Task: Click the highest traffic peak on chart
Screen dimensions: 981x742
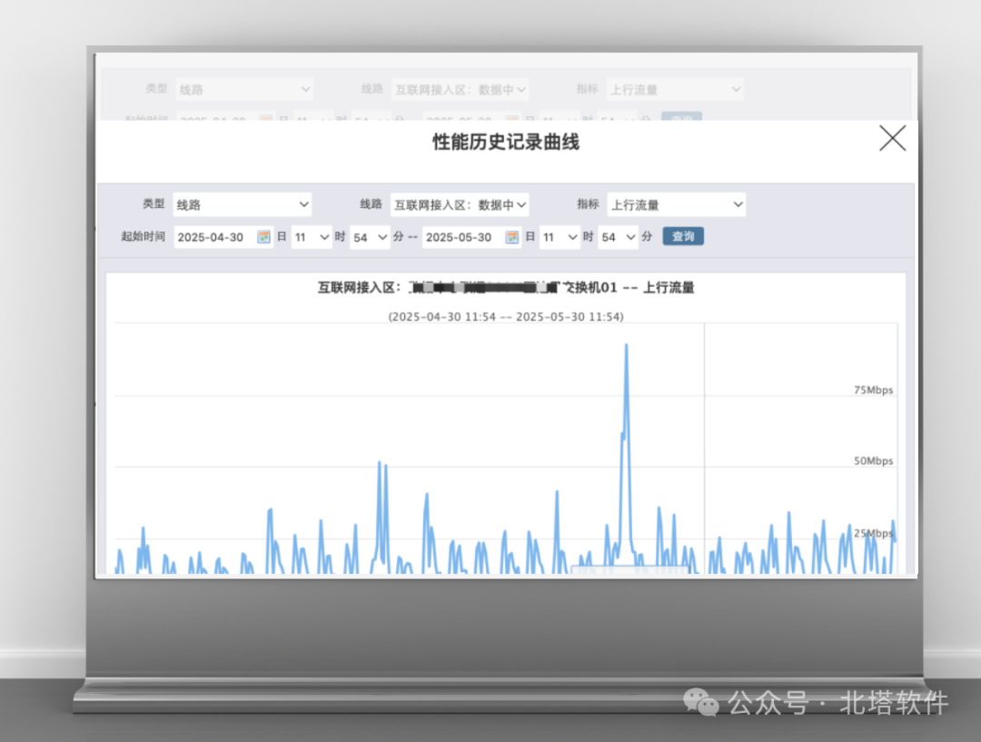Action: [x=626, y=345]
